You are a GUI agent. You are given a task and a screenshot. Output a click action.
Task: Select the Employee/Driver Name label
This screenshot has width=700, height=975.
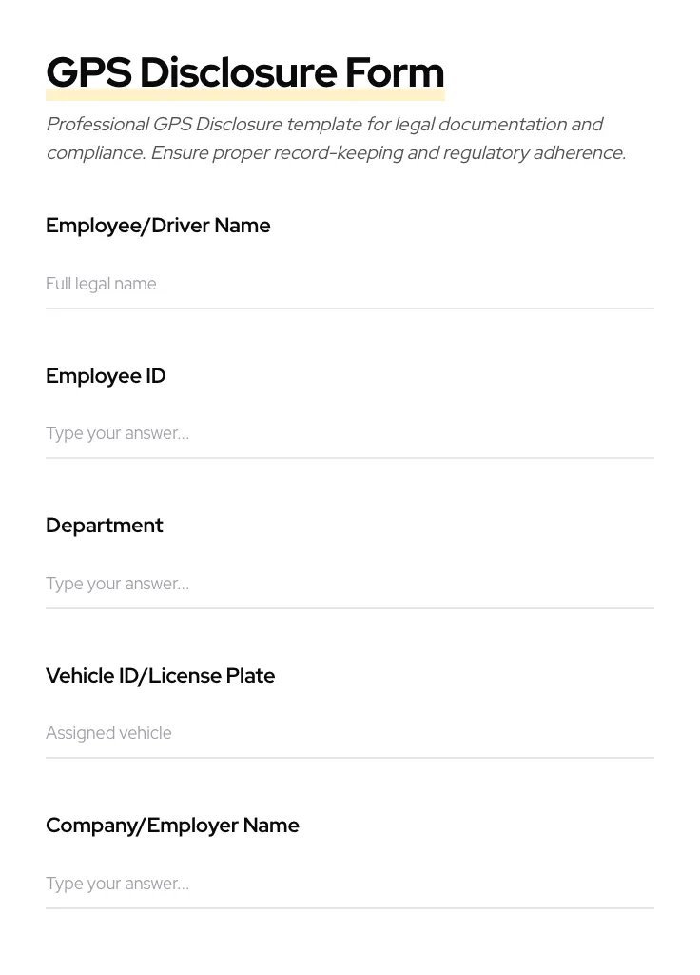[x=158, y=226]
